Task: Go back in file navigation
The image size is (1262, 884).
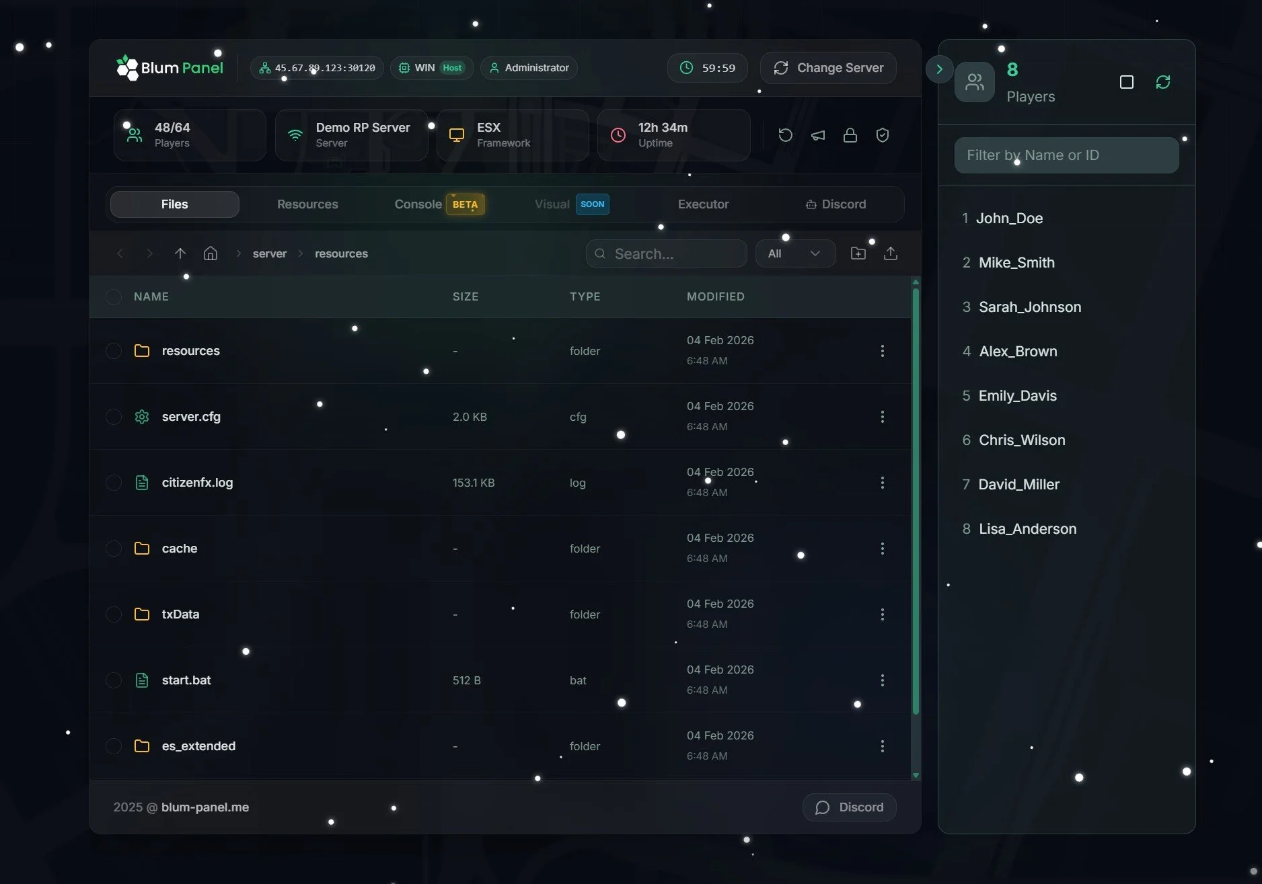Action: point(120,253)
